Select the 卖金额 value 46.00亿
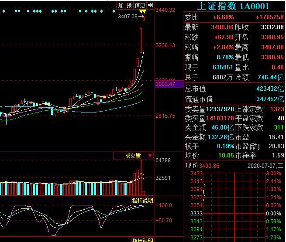This screenshot has width=286, height=242. [223, 127]
